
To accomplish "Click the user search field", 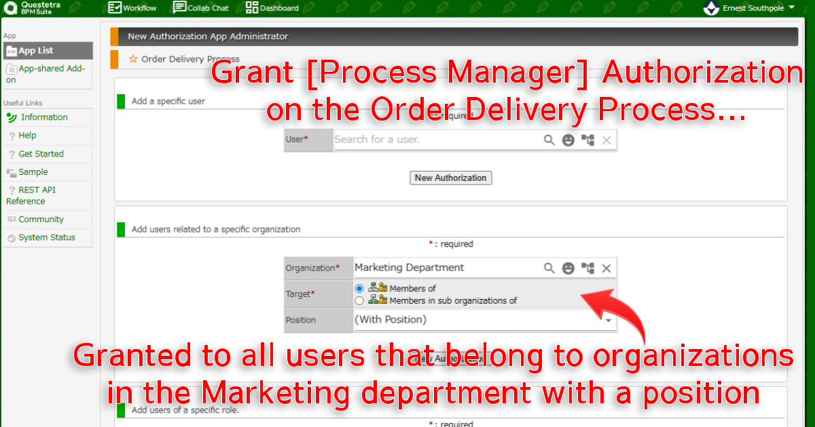I will (437, 140).
